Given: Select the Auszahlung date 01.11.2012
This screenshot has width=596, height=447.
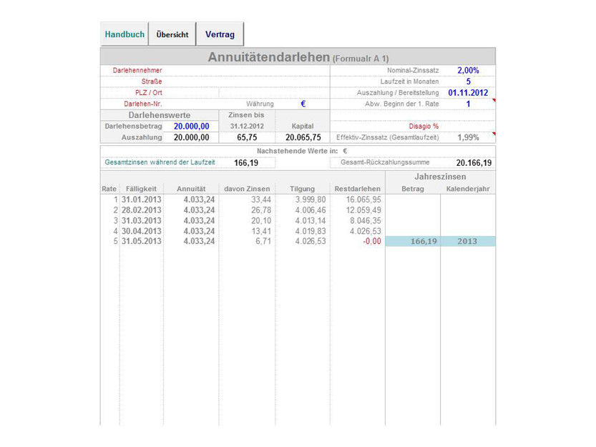Looking at the screenshot, I should (468, 93).
